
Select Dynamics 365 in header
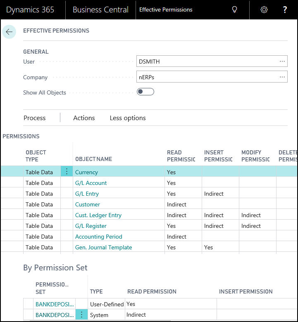tap(30, 9)
